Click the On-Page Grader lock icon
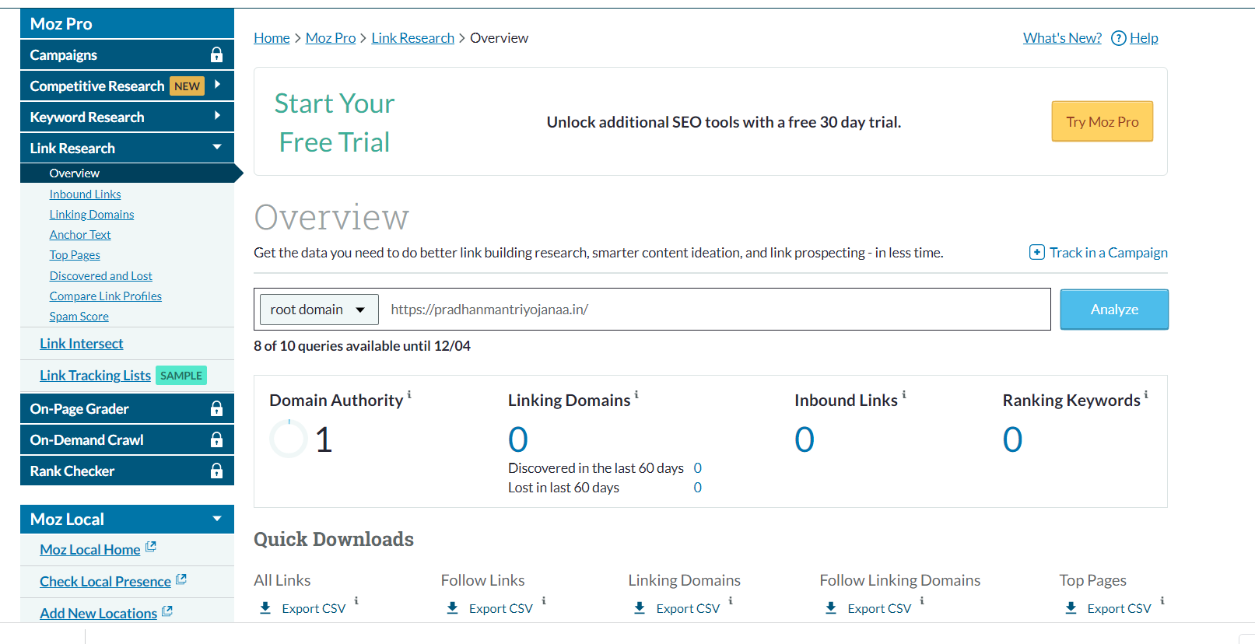Screen dimensions: 1255x644 (216, 408)
